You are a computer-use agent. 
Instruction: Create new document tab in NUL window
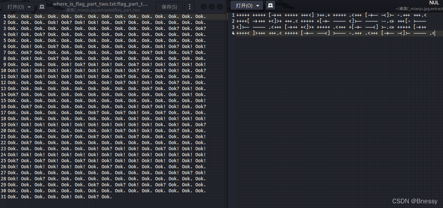[270, 6]
